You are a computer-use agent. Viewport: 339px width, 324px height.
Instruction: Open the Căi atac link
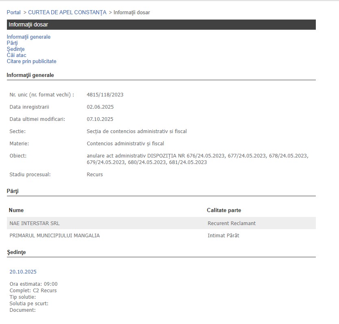(x=16, y=55)
